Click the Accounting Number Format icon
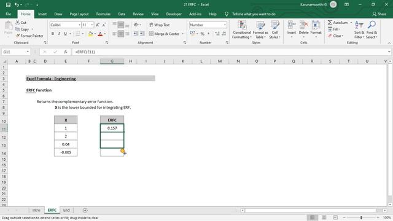Screen dimensions: 393x221 click(192, 34)
